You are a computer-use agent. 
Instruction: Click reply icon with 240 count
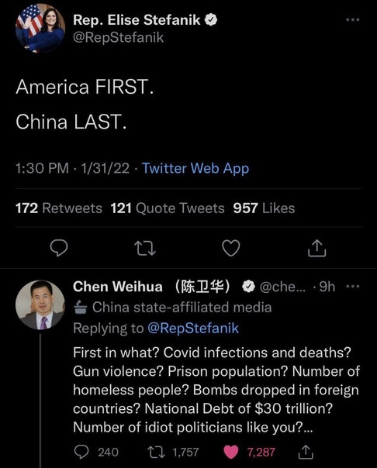point(96,452)
